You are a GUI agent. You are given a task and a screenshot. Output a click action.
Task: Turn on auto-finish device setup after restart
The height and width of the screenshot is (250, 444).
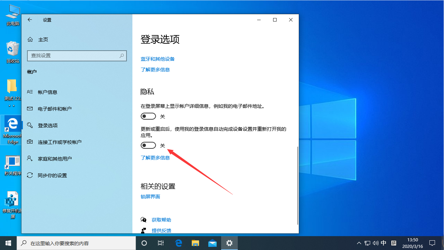(148, 145)
